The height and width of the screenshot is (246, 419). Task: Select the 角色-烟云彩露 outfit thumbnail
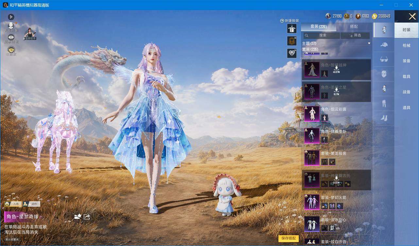point(312,114)
